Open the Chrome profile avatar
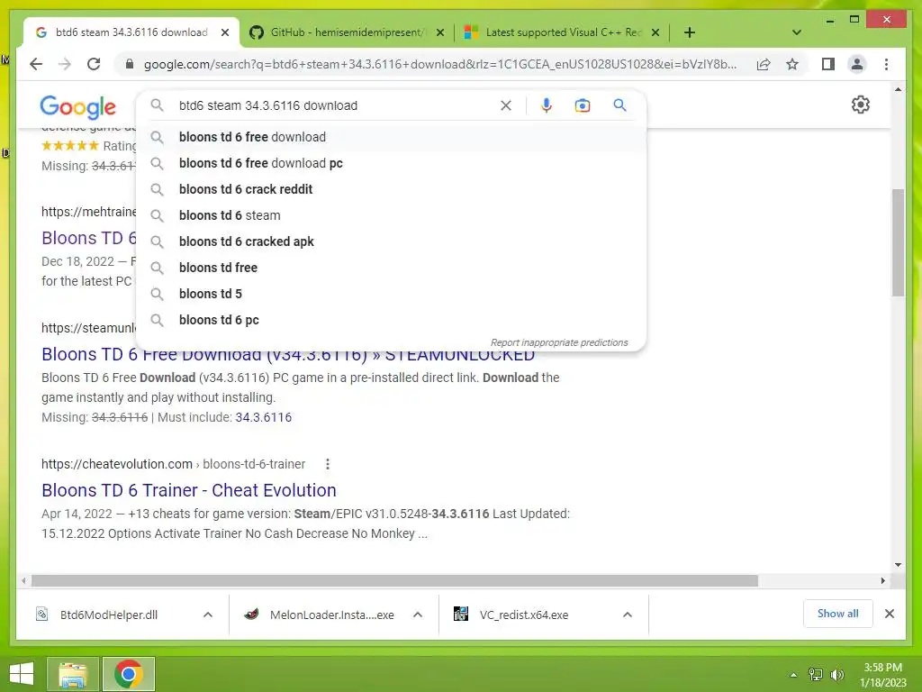Screen dimensions: 922x692 (x=857, y=64)
